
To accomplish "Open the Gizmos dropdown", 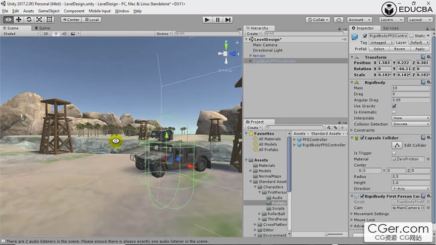I will pos(163,34).
